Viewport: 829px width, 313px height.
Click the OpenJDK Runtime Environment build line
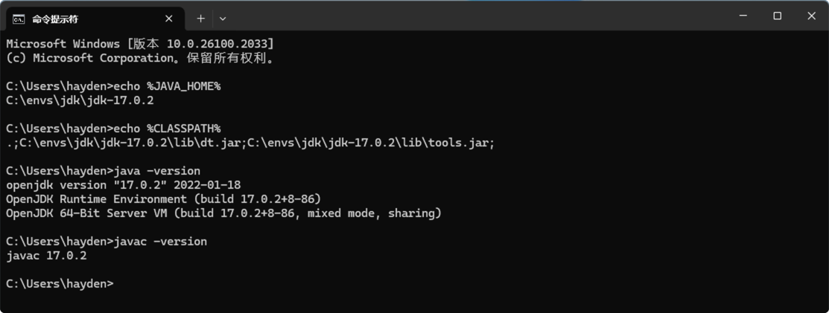163,199
